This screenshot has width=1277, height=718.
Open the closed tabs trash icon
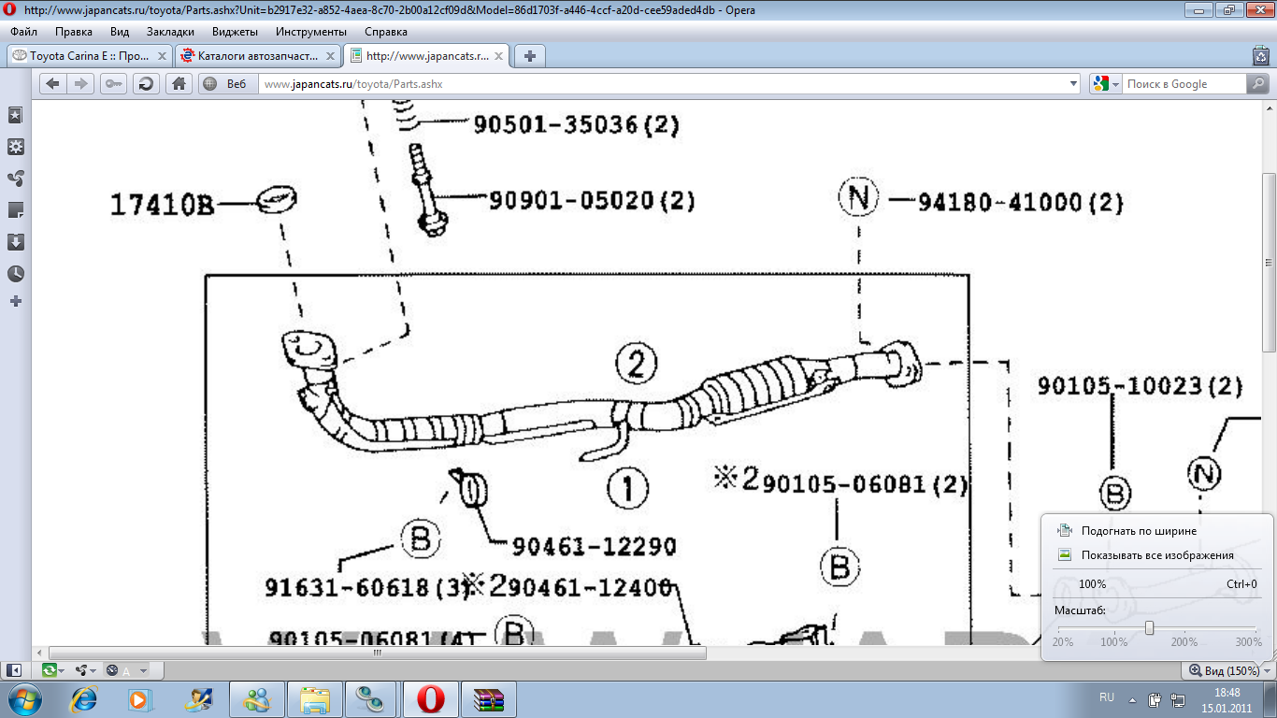coord(1259,56)
